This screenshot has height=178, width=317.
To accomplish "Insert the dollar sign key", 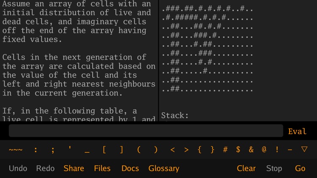I will [x=238, y=150].
